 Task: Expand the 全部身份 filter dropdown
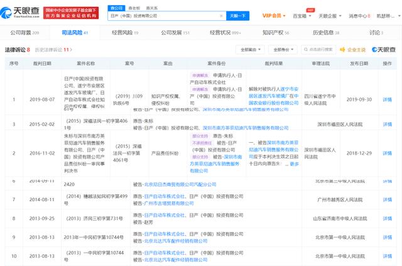click(x=283, y=50)
